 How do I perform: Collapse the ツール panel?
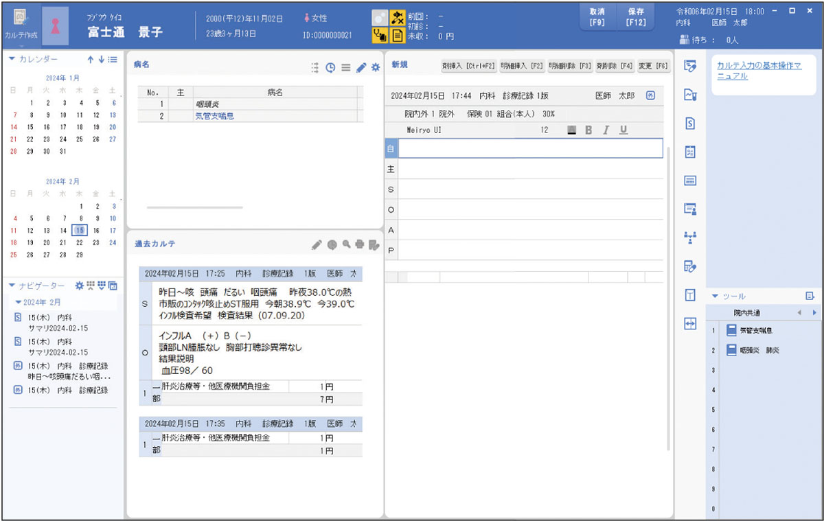[716, 296]
